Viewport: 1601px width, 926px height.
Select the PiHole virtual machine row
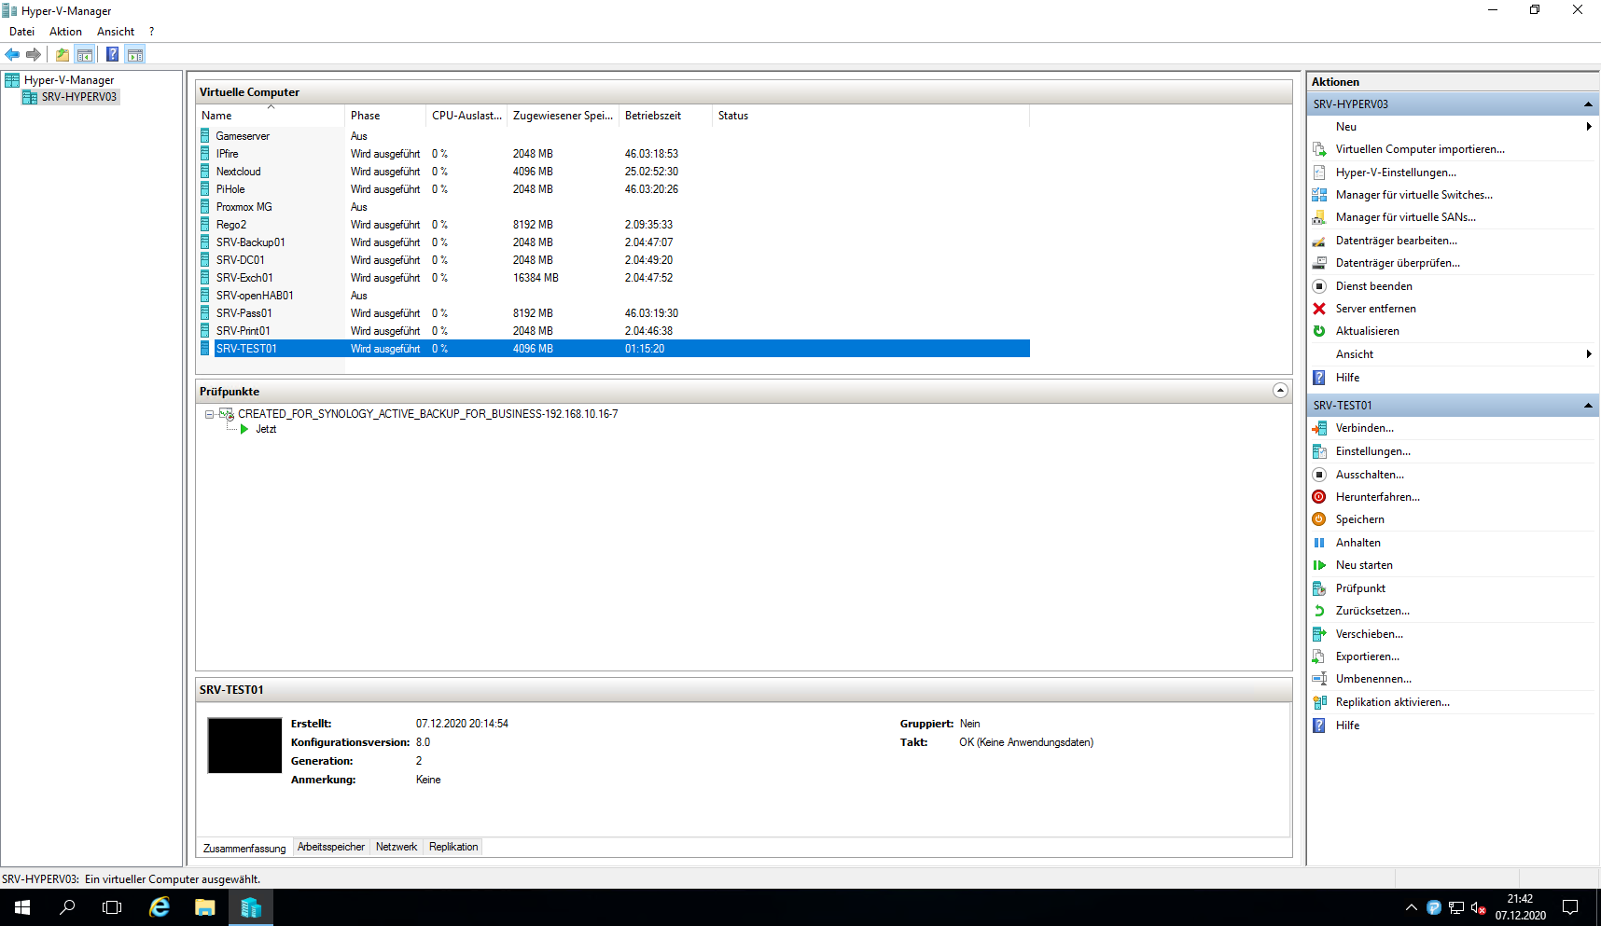click(x=614, y=189)
